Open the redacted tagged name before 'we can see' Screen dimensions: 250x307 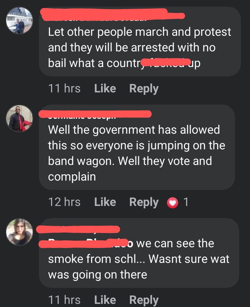point(86,243)
